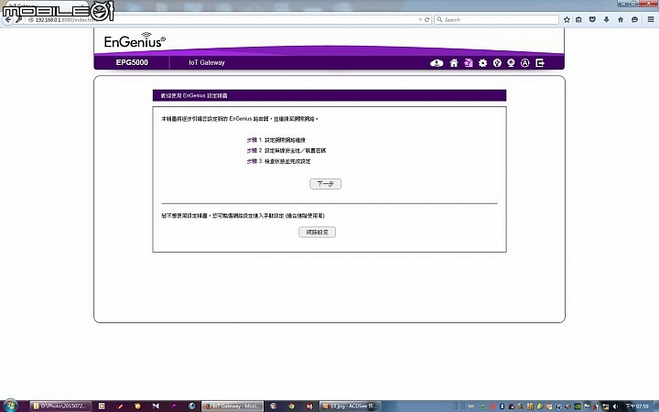Open the Firefox hamburger menu

coord(651,20)
